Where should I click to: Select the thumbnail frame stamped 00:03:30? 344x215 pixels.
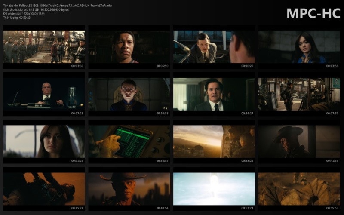coord(44,47)
